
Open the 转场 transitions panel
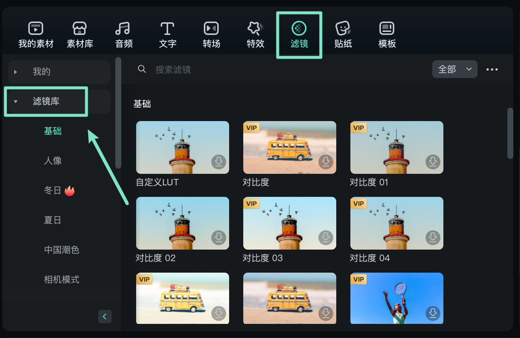click(x=211, y=34)
